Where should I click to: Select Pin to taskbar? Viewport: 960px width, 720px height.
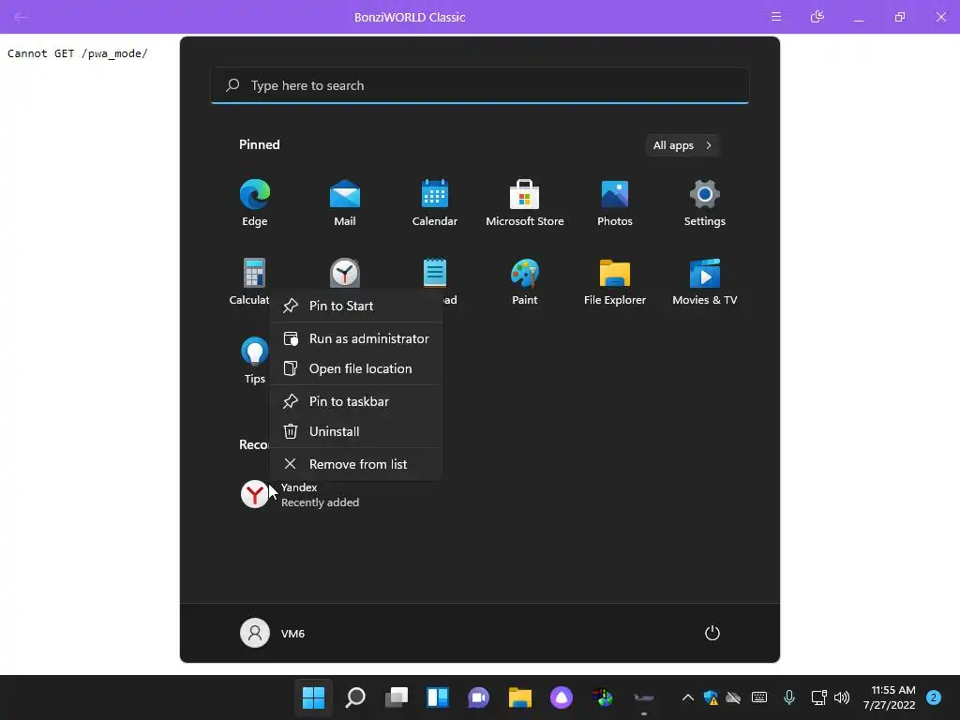[x=356, y=401]
